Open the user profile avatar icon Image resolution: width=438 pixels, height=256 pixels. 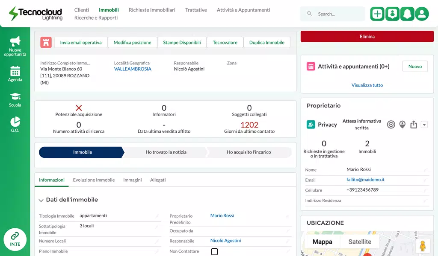click(x=422, y=14)
